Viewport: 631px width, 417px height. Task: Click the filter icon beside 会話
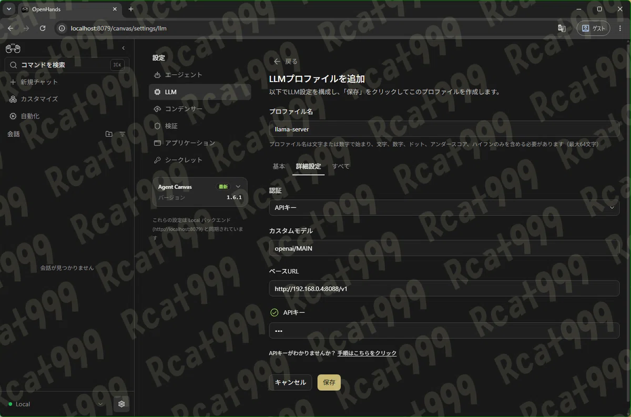click(123, 134)
